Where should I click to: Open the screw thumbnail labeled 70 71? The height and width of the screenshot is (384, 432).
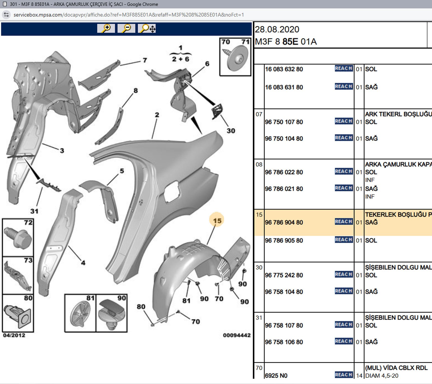(235, 57)
